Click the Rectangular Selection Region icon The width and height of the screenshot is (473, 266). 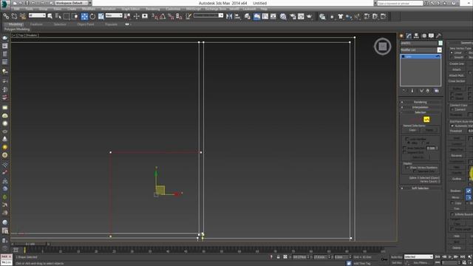point(67,16)
